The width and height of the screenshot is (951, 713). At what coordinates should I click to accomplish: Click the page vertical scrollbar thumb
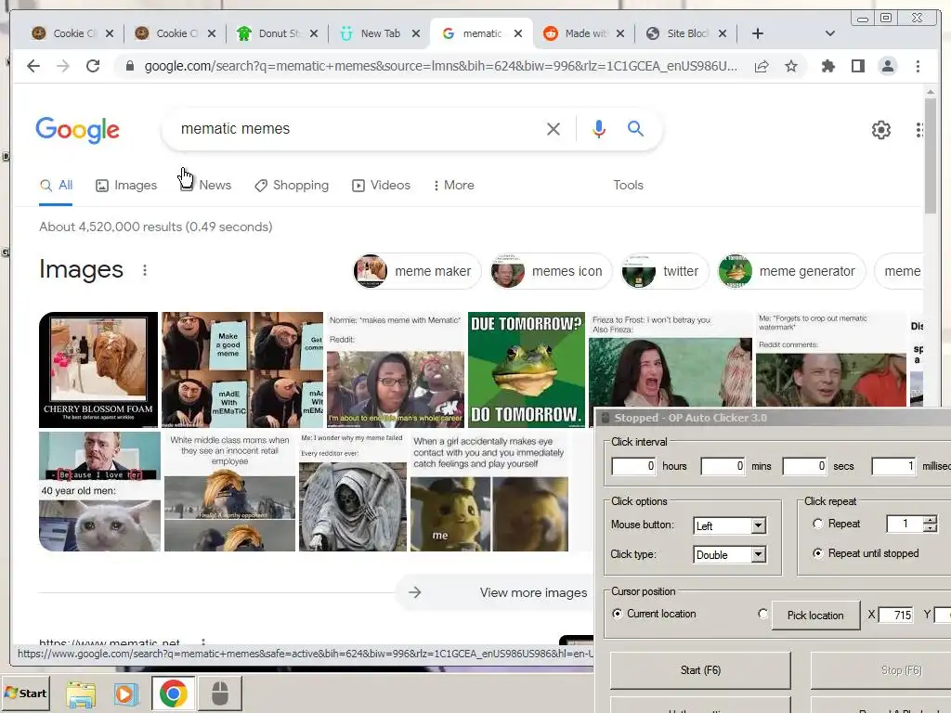[930, 156]
